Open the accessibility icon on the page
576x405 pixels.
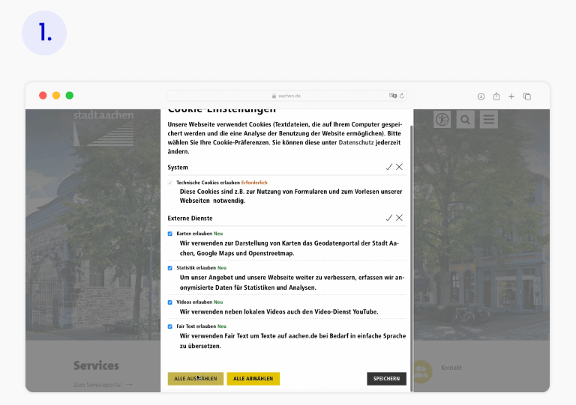[442, 120]
